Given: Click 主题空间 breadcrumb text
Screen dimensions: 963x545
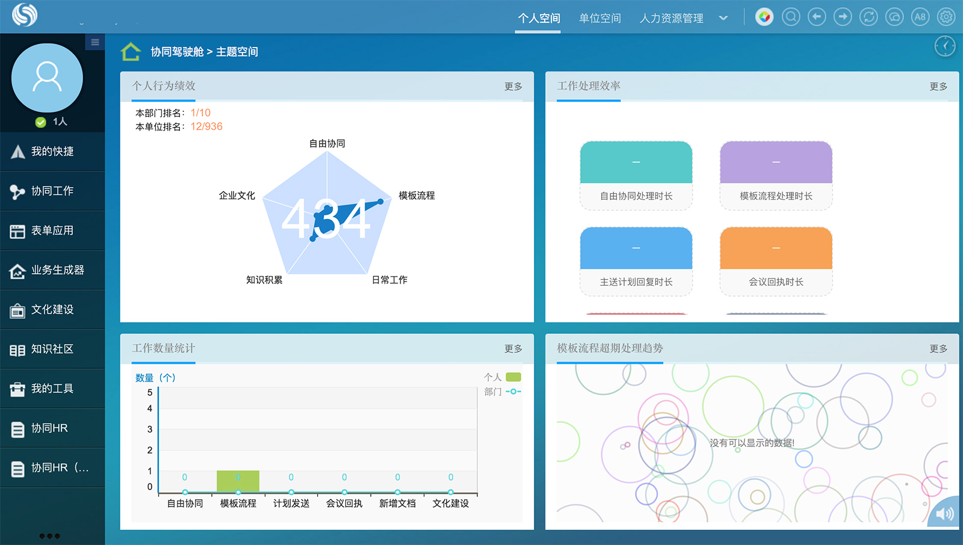Looking at the screenshot, I should click(x=237, y=52).
